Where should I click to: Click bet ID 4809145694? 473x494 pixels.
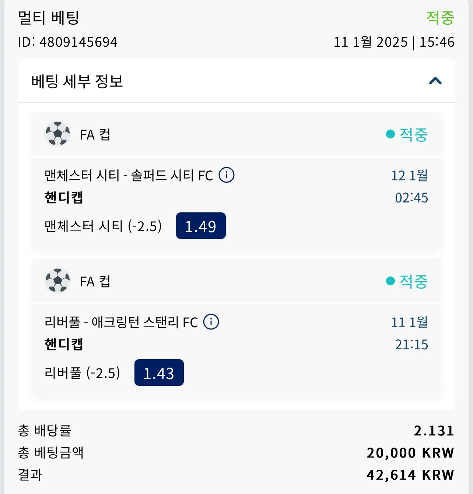[68, 42]
